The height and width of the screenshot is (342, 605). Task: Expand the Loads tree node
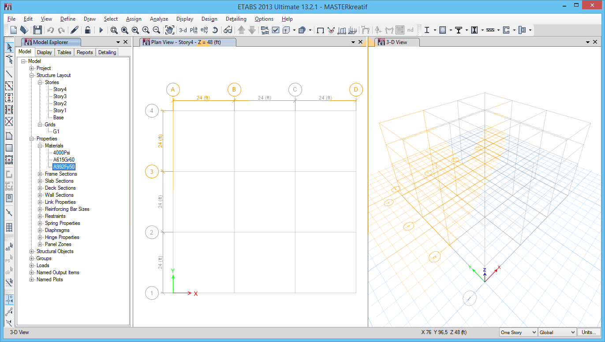click(32, 265)
